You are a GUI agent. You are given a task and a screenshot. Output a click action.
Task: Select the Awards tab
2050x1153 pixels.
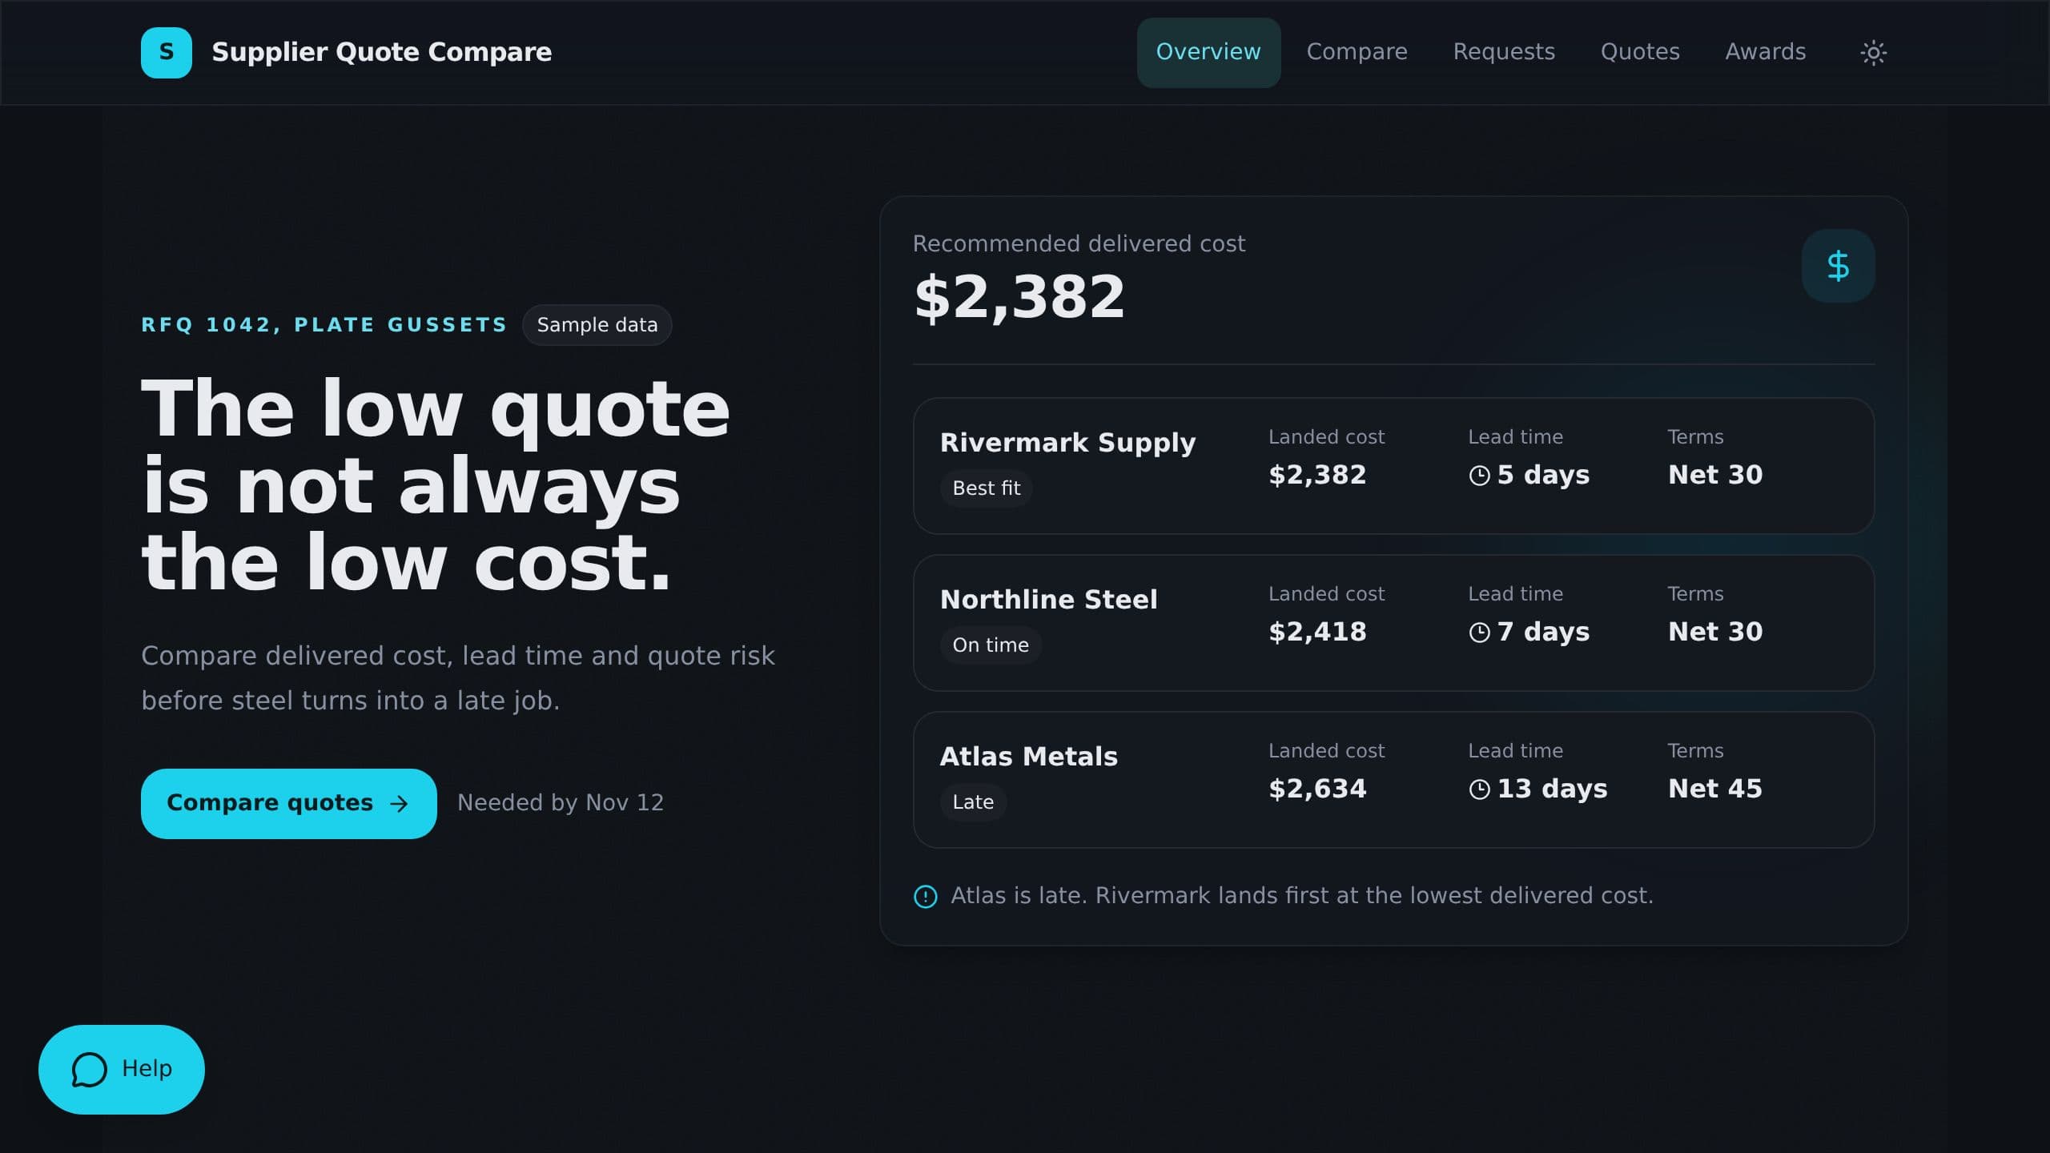pyautogui.click(x=1765, y=52)
